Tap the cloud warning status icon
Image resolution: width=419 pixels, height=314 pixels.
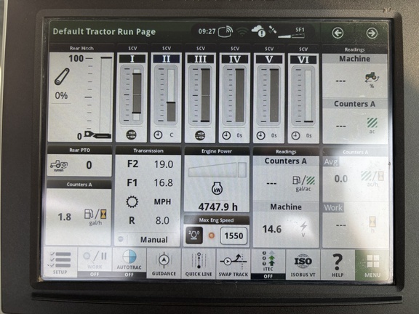(x=258, y=31)
